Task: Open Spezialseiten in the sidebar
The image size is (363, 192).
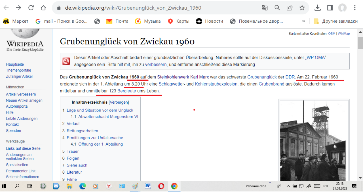Action: [x=17, y=165]
